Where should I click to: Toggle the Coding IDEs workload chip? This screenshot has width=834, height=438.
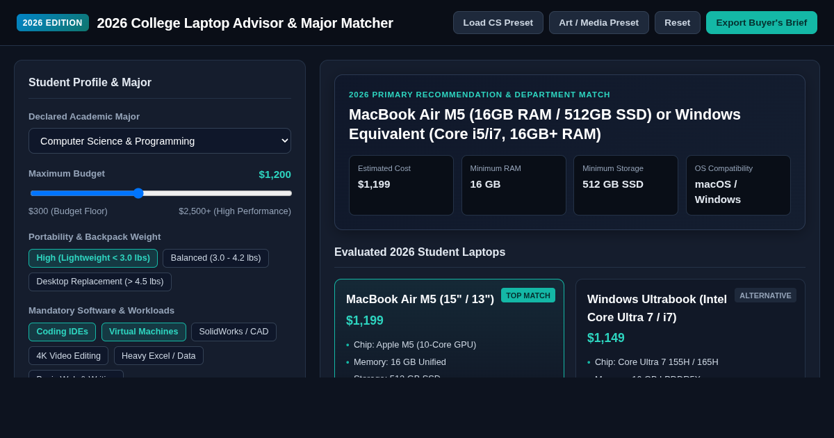tap(62, 332)
